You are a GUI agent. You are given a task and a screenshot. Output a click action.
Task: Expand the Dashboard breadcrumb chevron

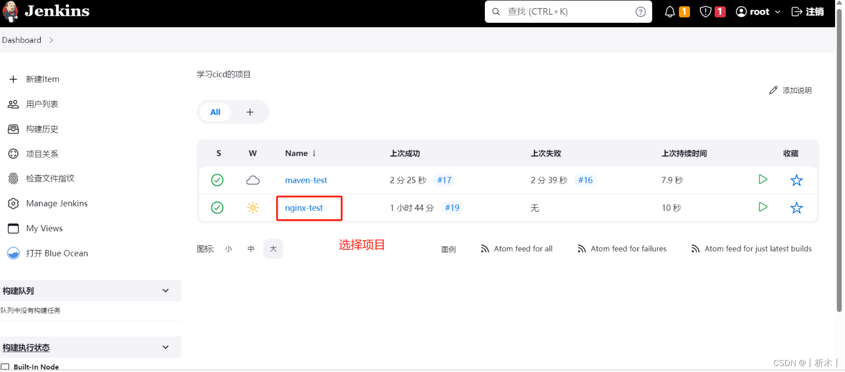pos(51,40)
